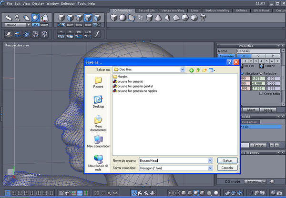The image size is (286, 198).
Task: Toggle the Symmetry button
Action: pyautogui.click(x=226, y=56)
